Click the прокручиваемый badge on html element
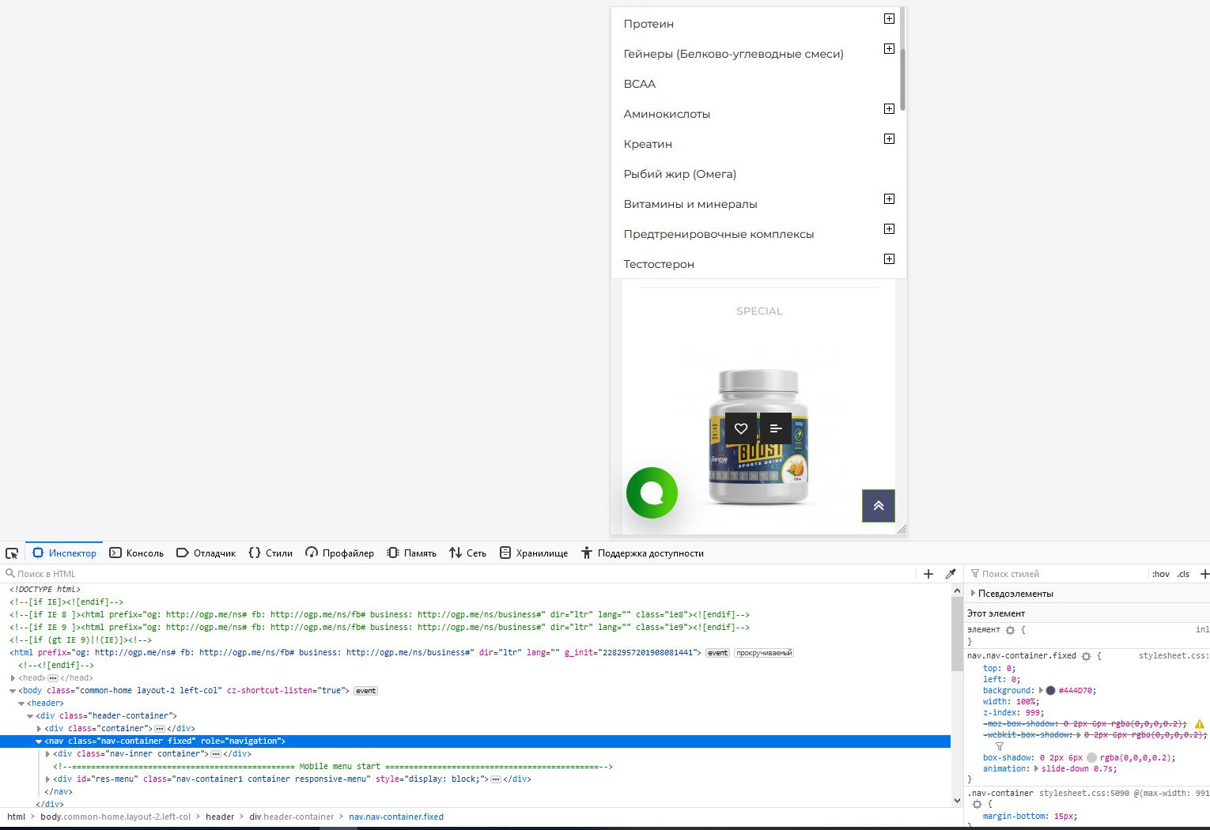The height and width of the screenshot is (830, 1210). (x=763, y=653)
